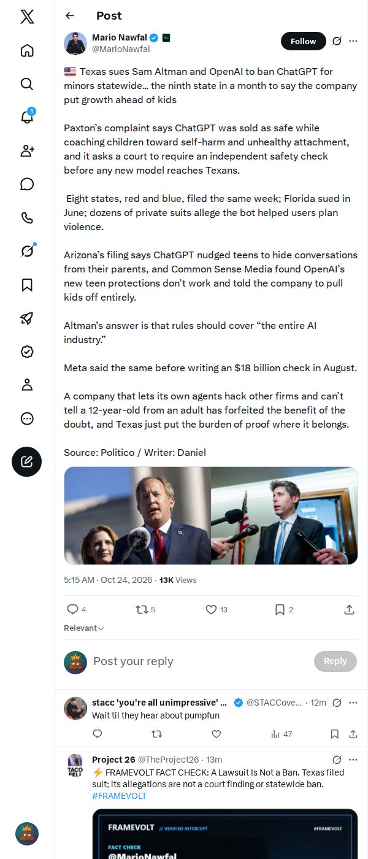Bookmark the main post
The width and height of the screenshot is (368, 859).
[x=283, y=609]
